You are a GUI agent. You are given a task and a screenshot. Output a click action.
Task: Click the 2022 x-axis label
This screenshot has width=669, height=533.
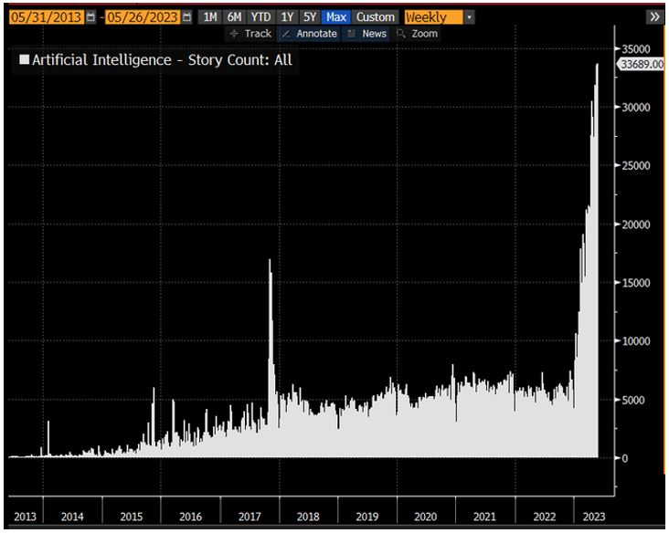pos(545,517)
